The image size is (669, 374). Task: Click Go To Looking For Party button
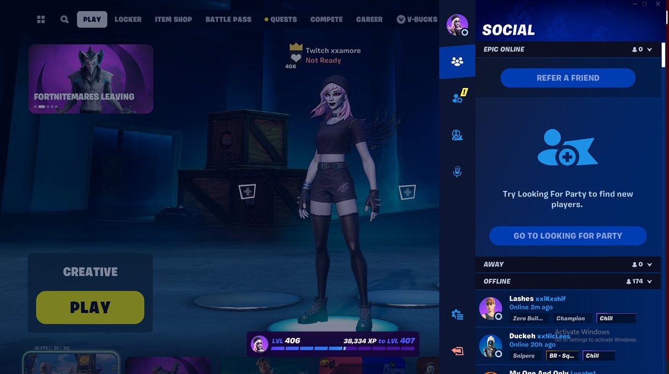tap(568, 236)
